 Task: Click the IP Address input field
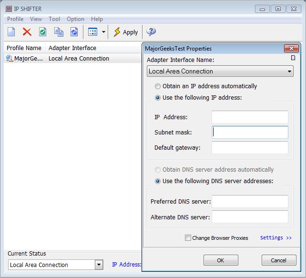point(250,117)
